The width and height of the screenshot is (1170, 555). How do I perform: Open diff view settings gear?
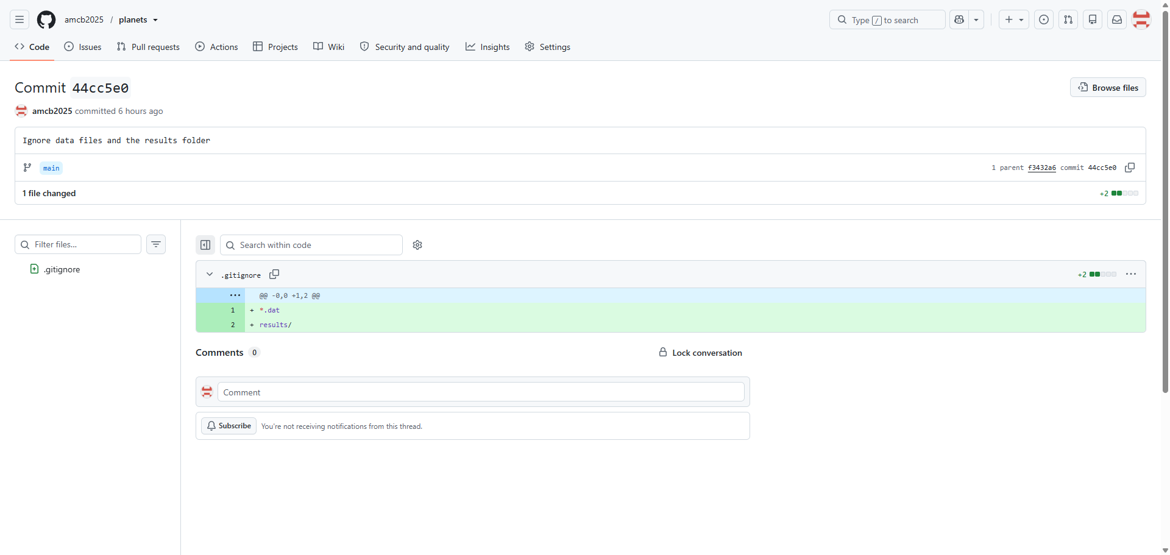tap(417, 245)
